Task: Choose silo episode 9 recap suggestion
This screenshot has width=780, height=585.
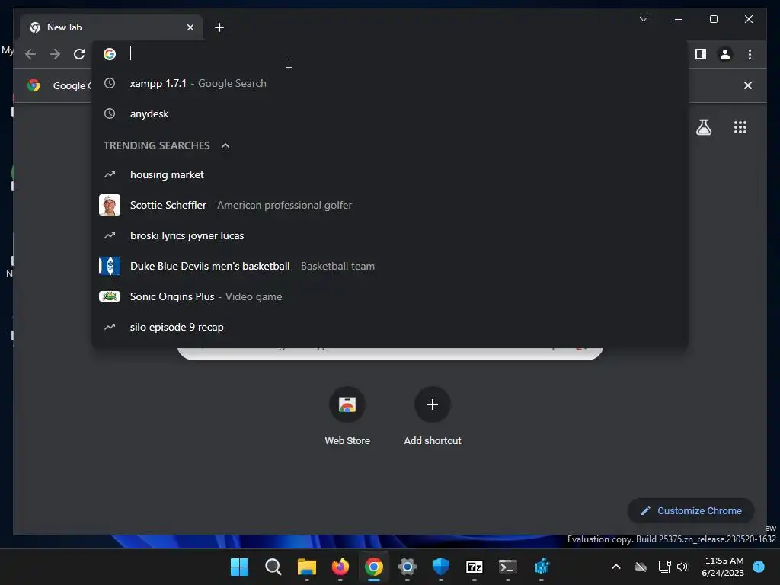Action: point(390,327)
